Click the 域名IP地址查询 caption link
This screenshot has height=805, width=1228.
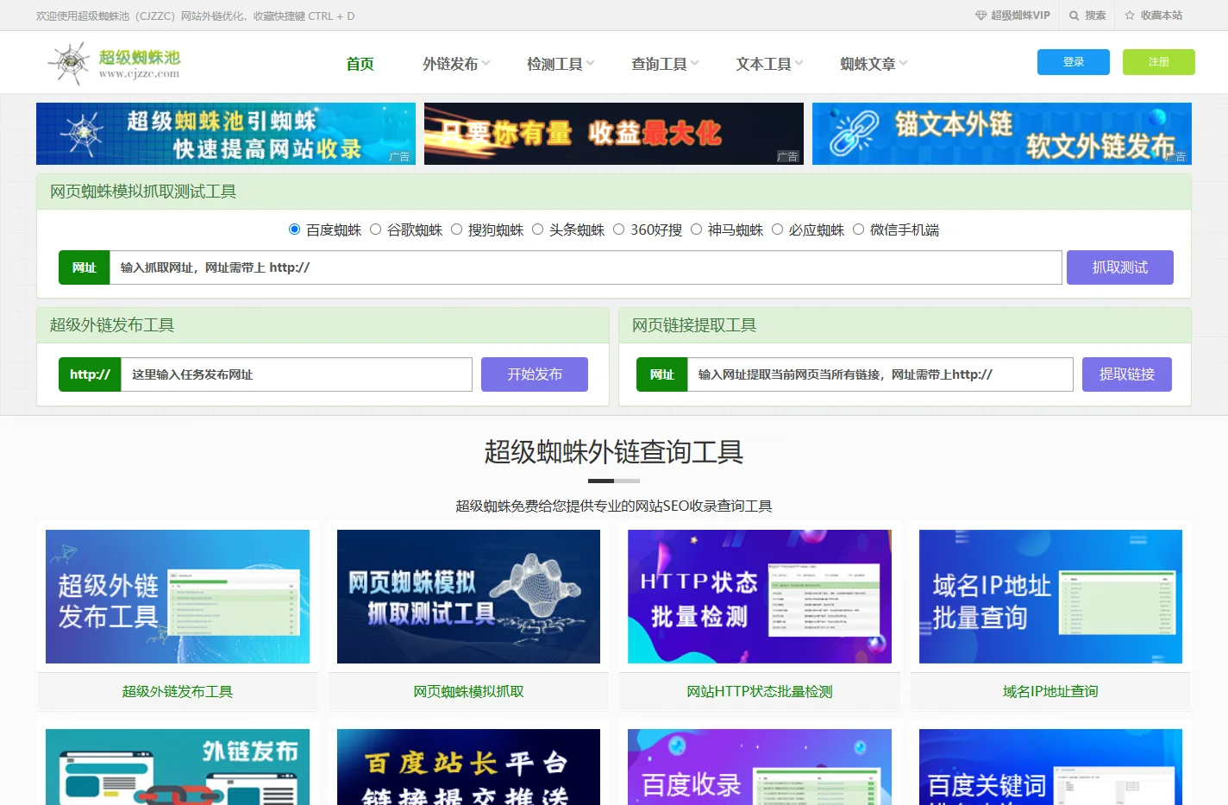point(1050,691)
